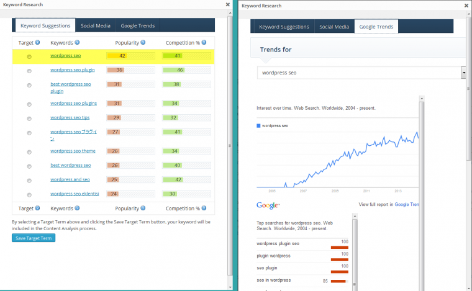This screenshot has width=472, height=291.
Task: Open Keyword Suggestions tab in left window
Action: point(45,25)
